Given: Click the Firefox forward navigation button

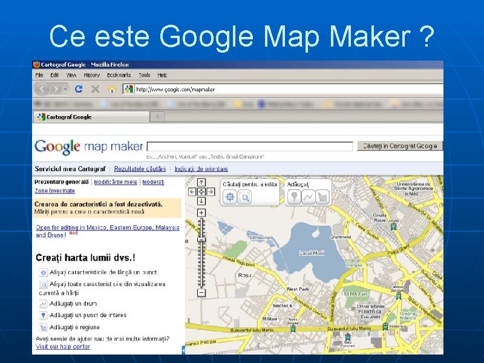Looking at the screenshot, I should click(x=56, y=89).
